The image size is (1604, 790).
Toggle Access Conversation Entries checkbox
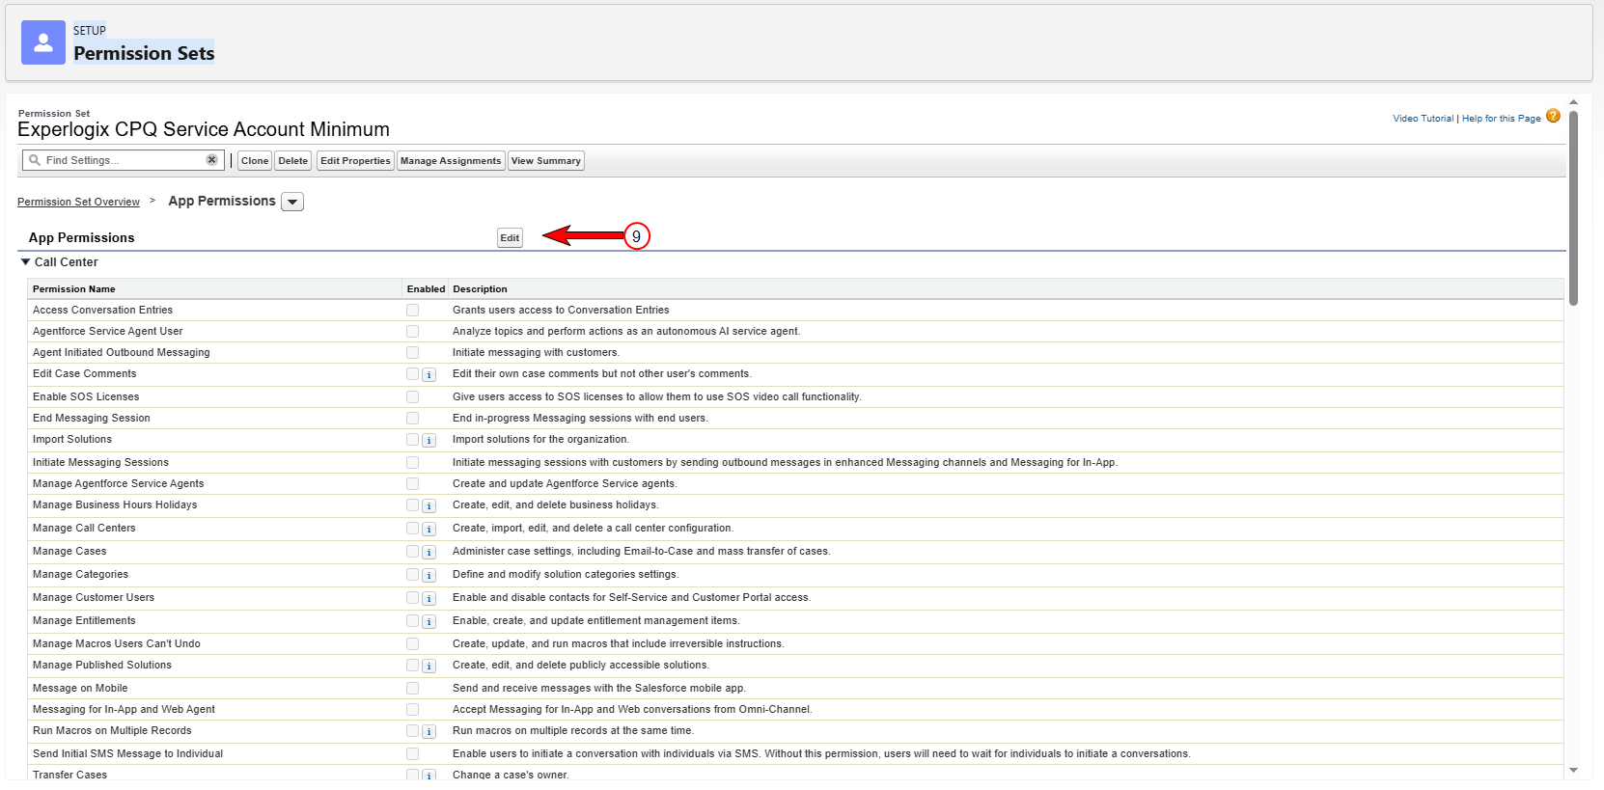click(x=412, y=310)
